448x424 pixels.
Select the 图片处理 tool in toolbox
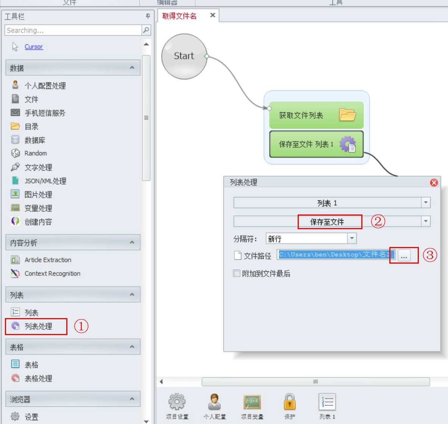(38, 195)
